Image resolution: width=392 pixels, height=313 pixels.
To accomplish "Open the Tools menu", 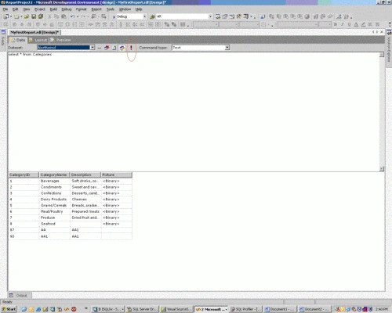I will [x=111, y=9].
